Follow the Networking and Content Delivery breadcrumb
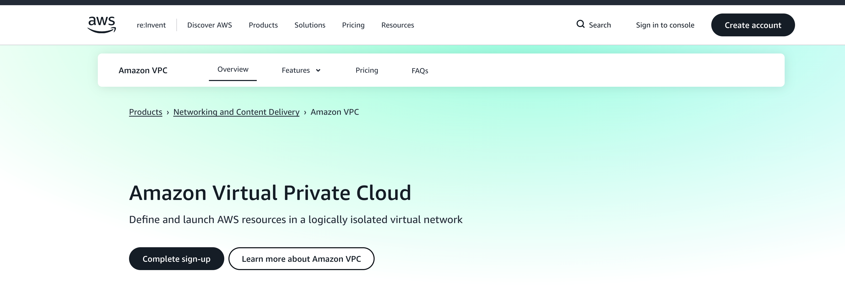This screenshot has width=845, height=308. coord(236,112)
